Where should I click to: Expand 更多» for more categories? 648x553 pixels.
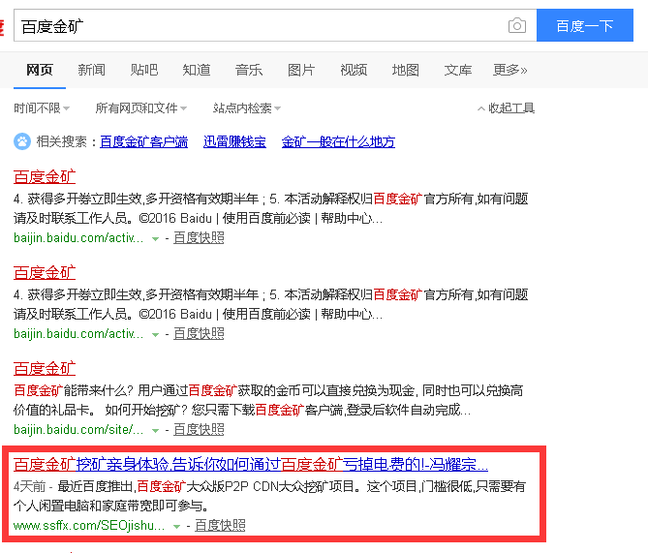tap(510, 70)
